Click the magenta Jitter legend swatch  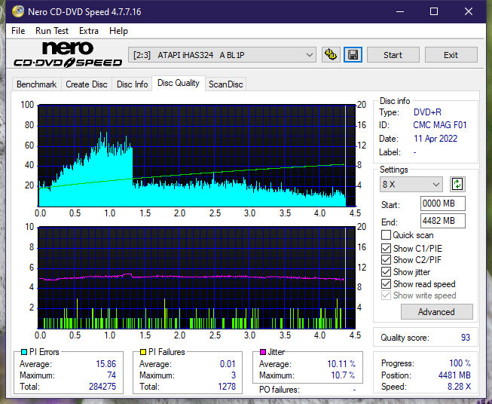pos(263,352)
